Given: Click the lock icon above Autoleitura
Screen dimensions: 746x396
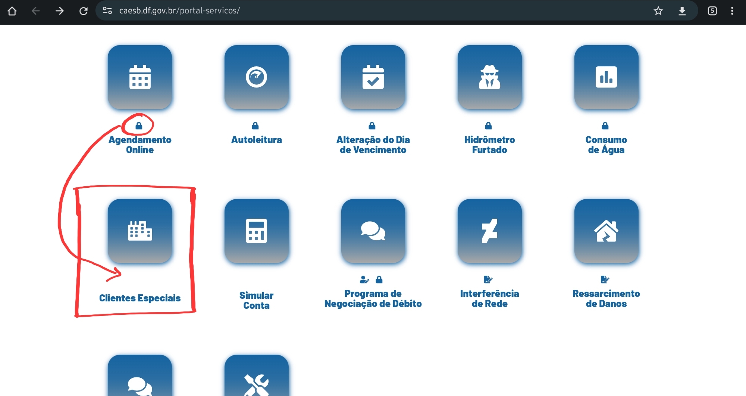Looking at the screenshot, I should pyautogui.click(x=255, y=126).
